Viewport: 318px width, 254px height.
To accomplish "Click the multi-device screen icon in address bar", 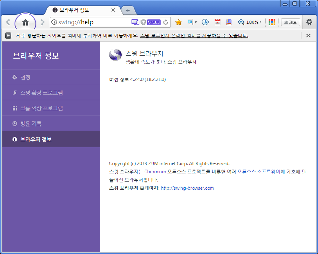I will [135, 22].
